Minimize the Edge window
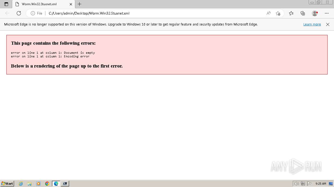The image size is (334, 187). (312, 2)
